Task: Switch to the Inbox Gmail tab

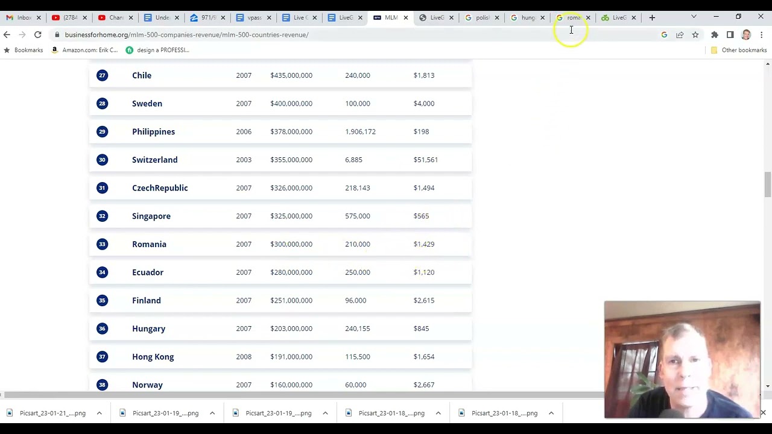Action: [23, 17]
